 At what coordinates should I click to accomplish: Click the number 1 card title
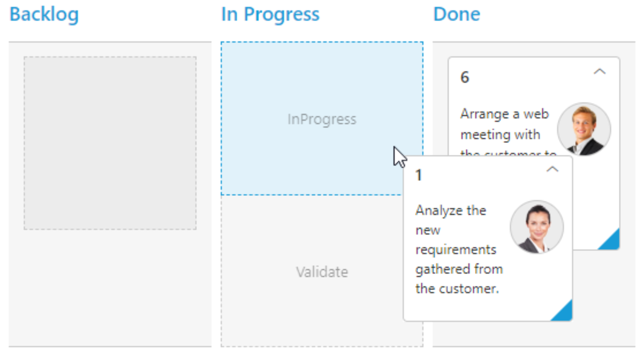[419, 175]
